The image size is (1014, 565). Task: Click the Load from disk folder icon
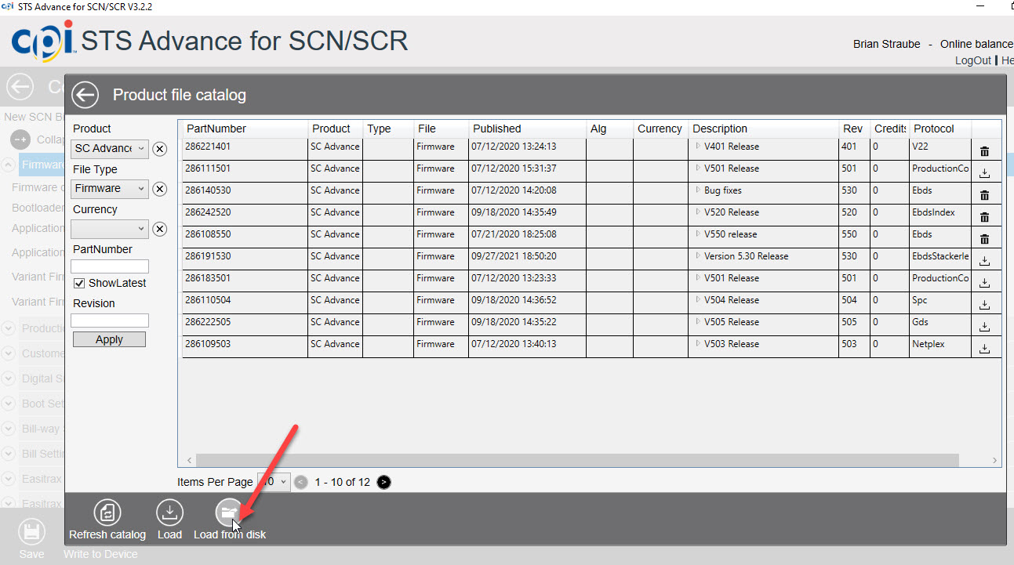(230, 512)
